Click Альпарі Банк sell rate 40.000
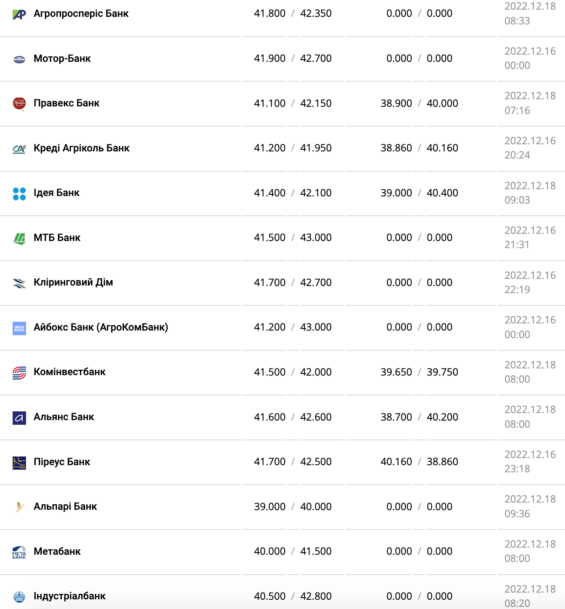Image resolution: width=565 pixels, height=609 pixels. tap(316, 506)
